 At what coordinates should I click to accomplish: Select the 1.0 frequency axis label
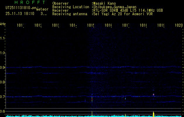(3, 53)
